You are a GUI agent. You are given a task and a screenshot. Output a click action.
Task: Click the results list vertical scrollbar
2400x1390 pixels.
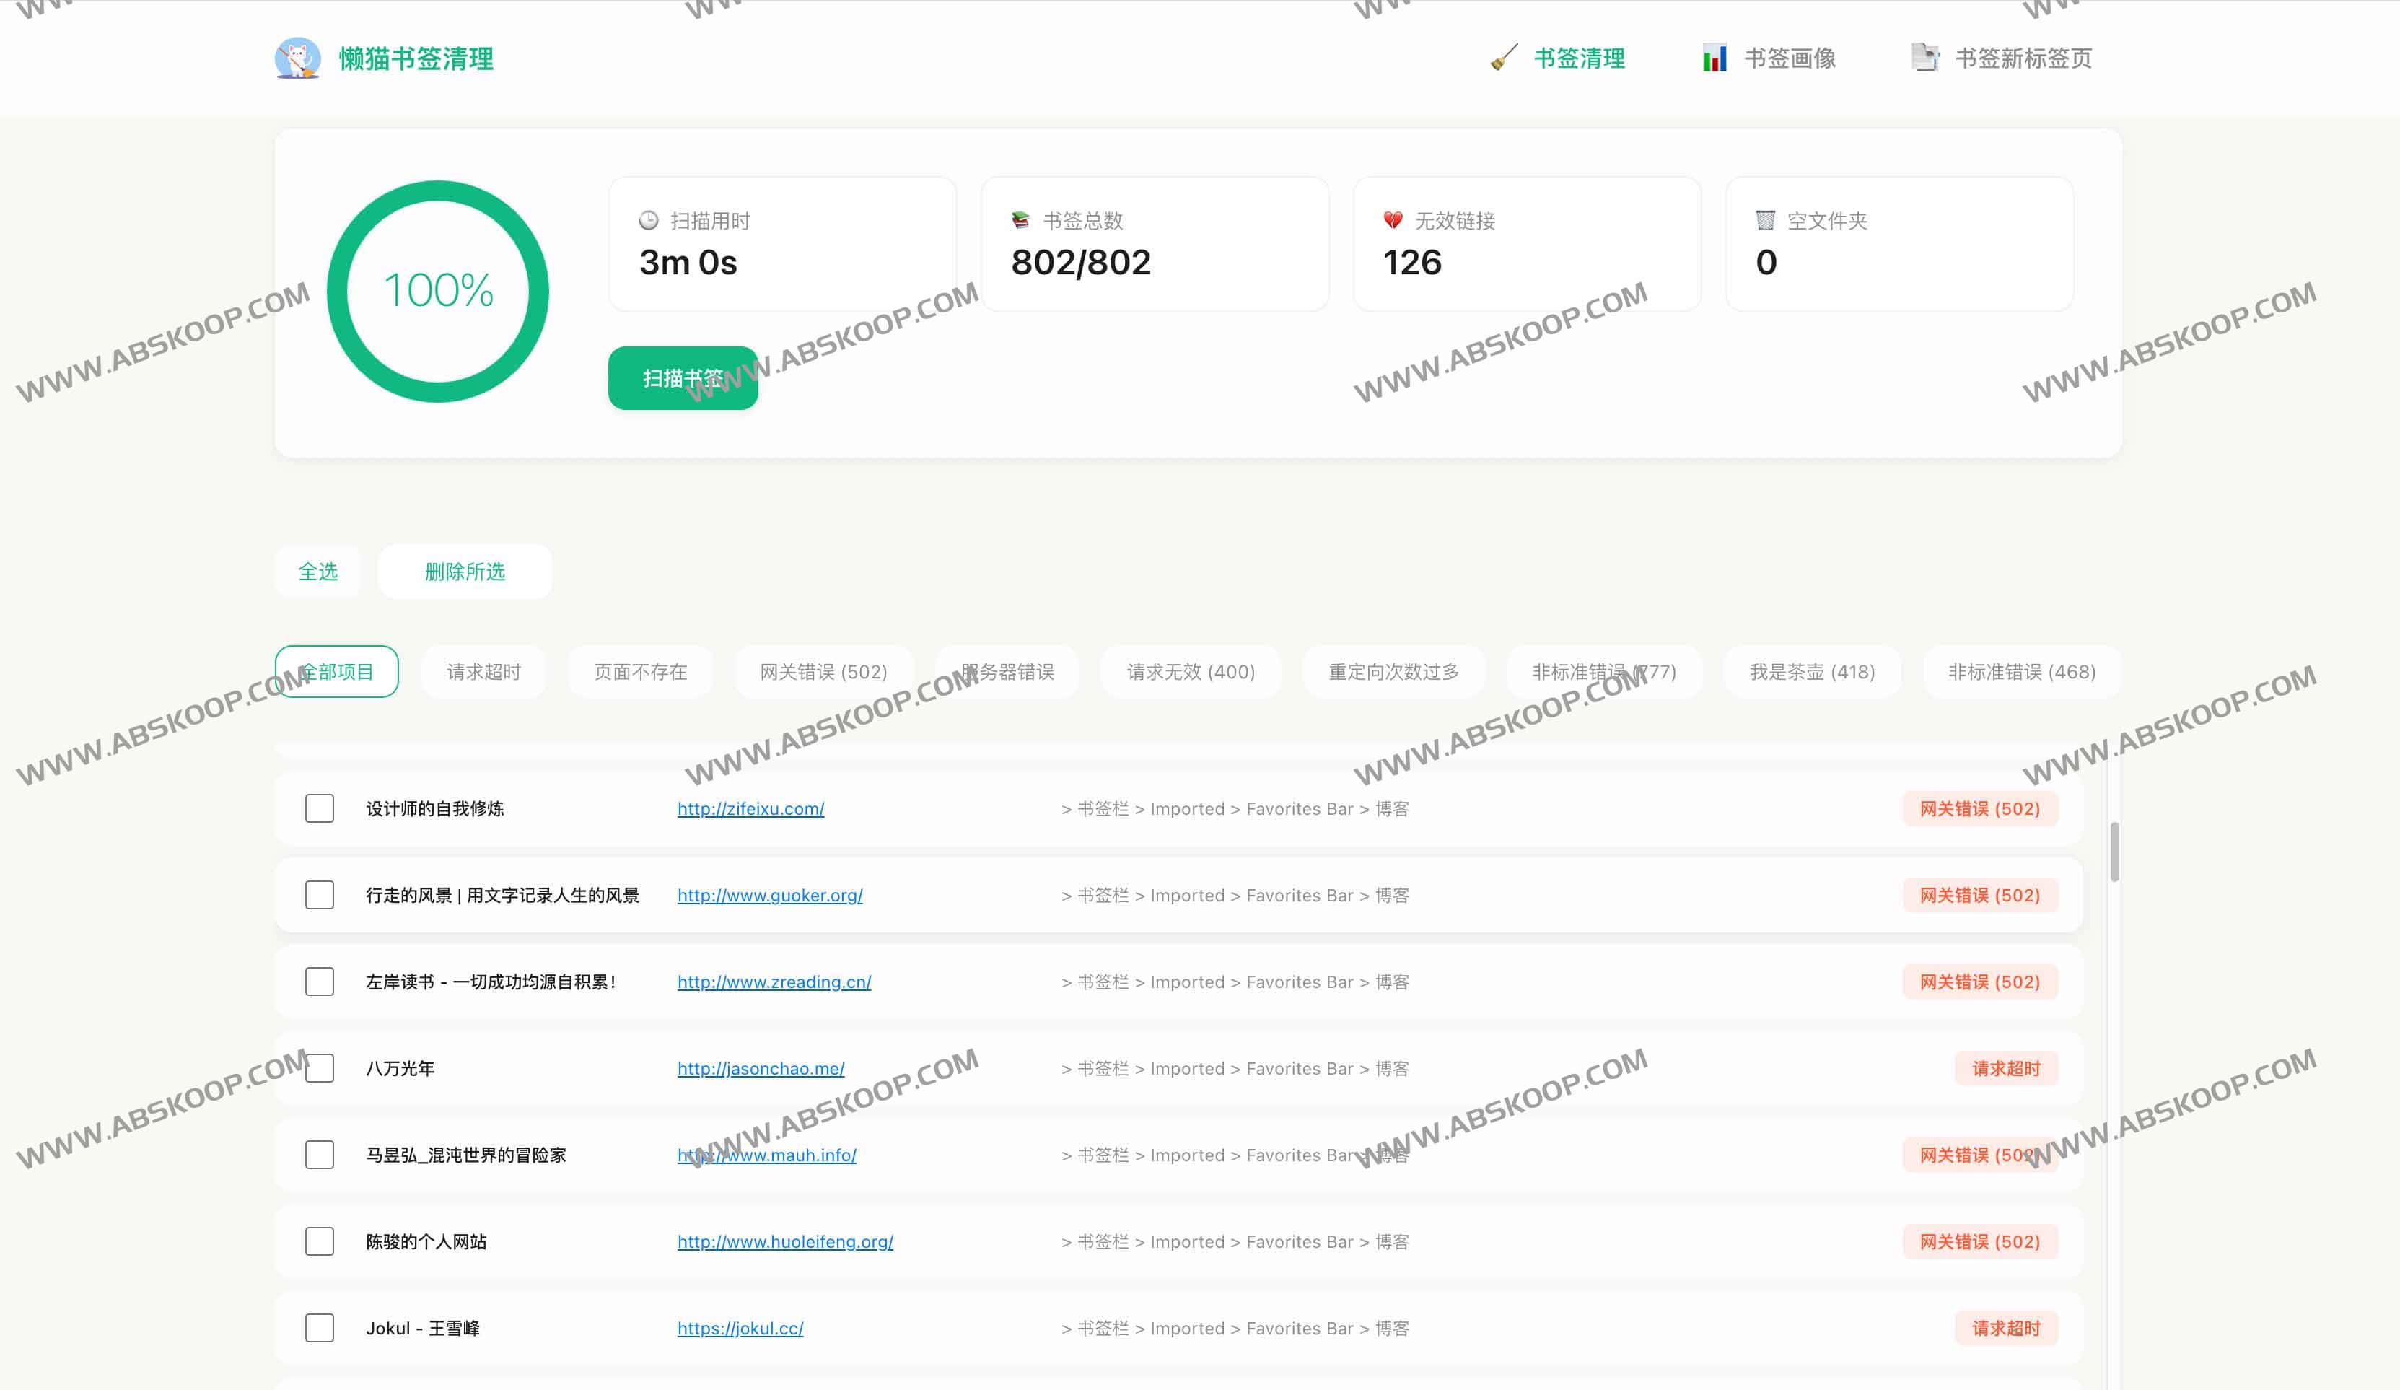tap(2114, 852)
